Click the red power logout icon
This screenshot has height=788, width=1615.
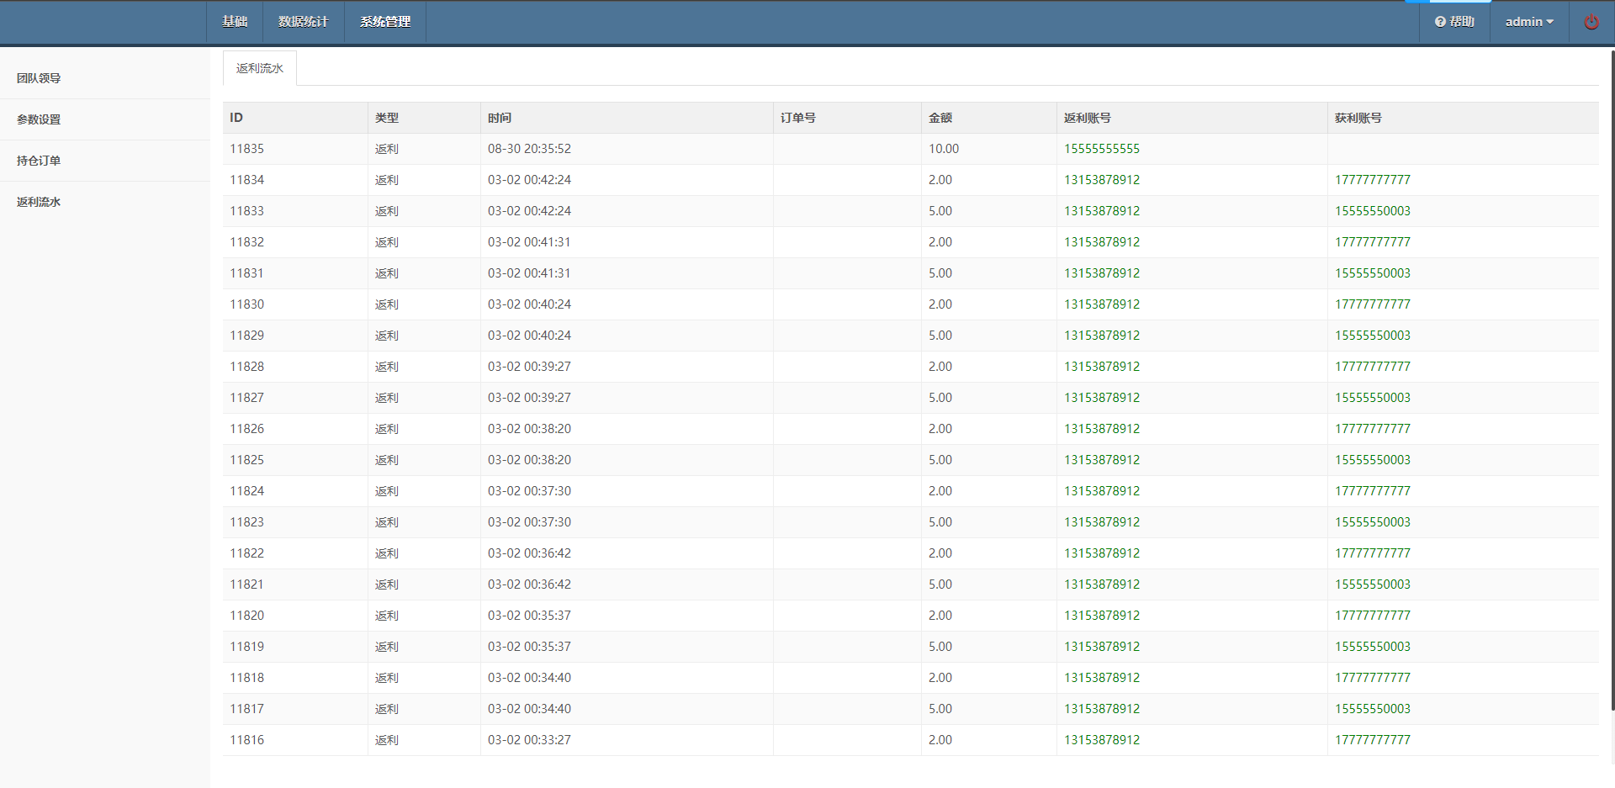pos(1591,22)
